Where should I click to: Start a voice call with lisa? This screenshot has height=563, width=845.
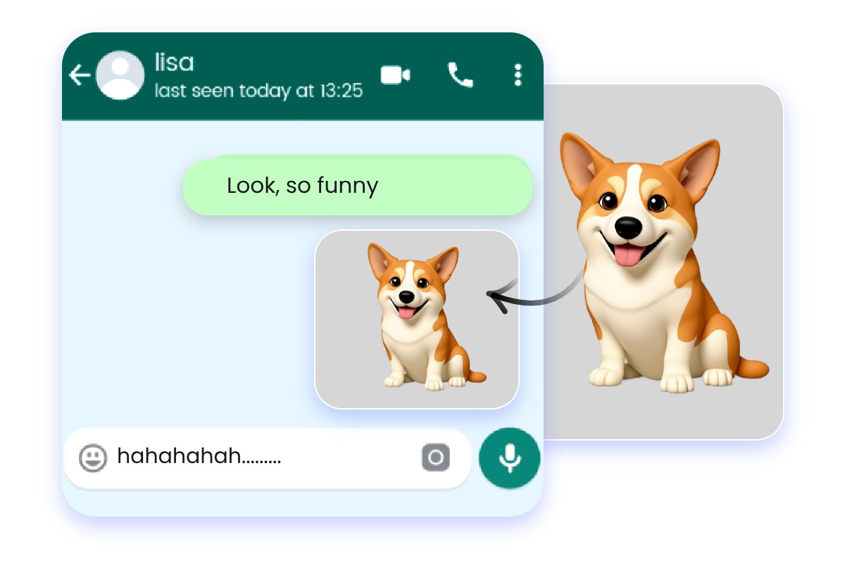pos(460,75)
